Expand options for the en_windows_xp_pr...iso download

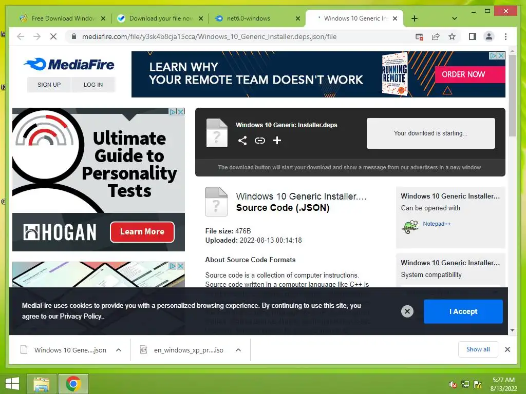click(x=238, y=350)
